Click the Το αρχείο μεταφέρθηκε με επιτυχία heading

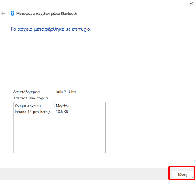click(x=50, y=29)
